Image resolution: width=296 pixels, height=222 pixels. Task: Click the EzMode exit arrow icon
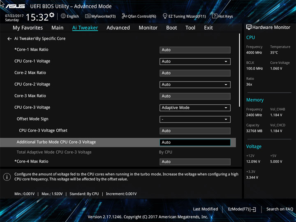(253, 209)
